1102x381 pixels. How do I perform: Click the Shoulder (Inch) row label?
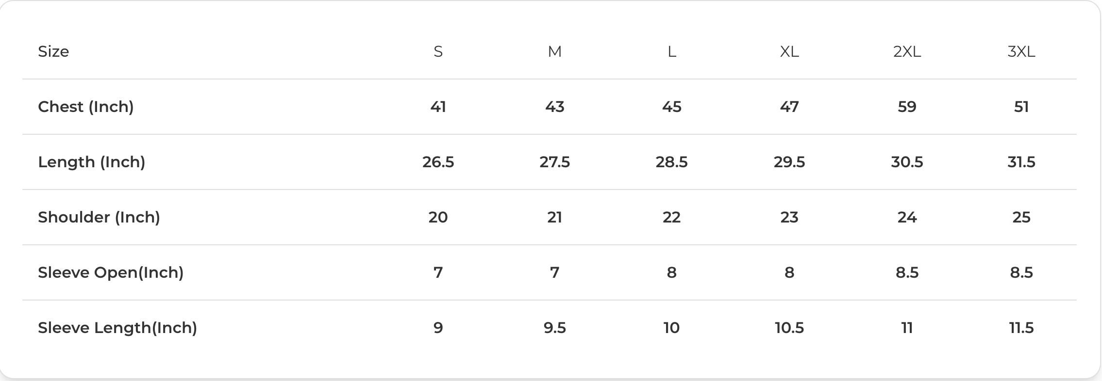point(99,217)
